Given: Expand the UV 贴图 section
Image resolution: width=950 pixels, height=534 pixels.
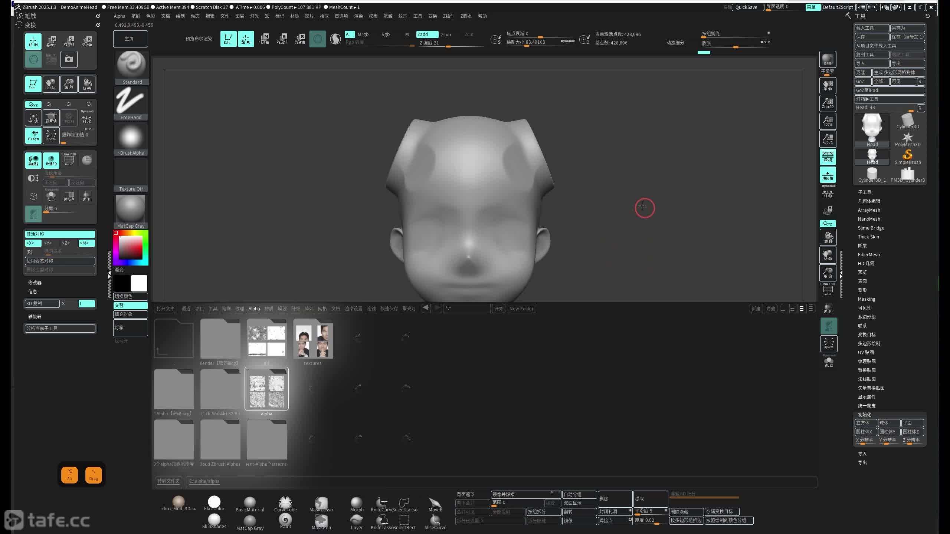Looking at the screenshot, I should 865,352.
